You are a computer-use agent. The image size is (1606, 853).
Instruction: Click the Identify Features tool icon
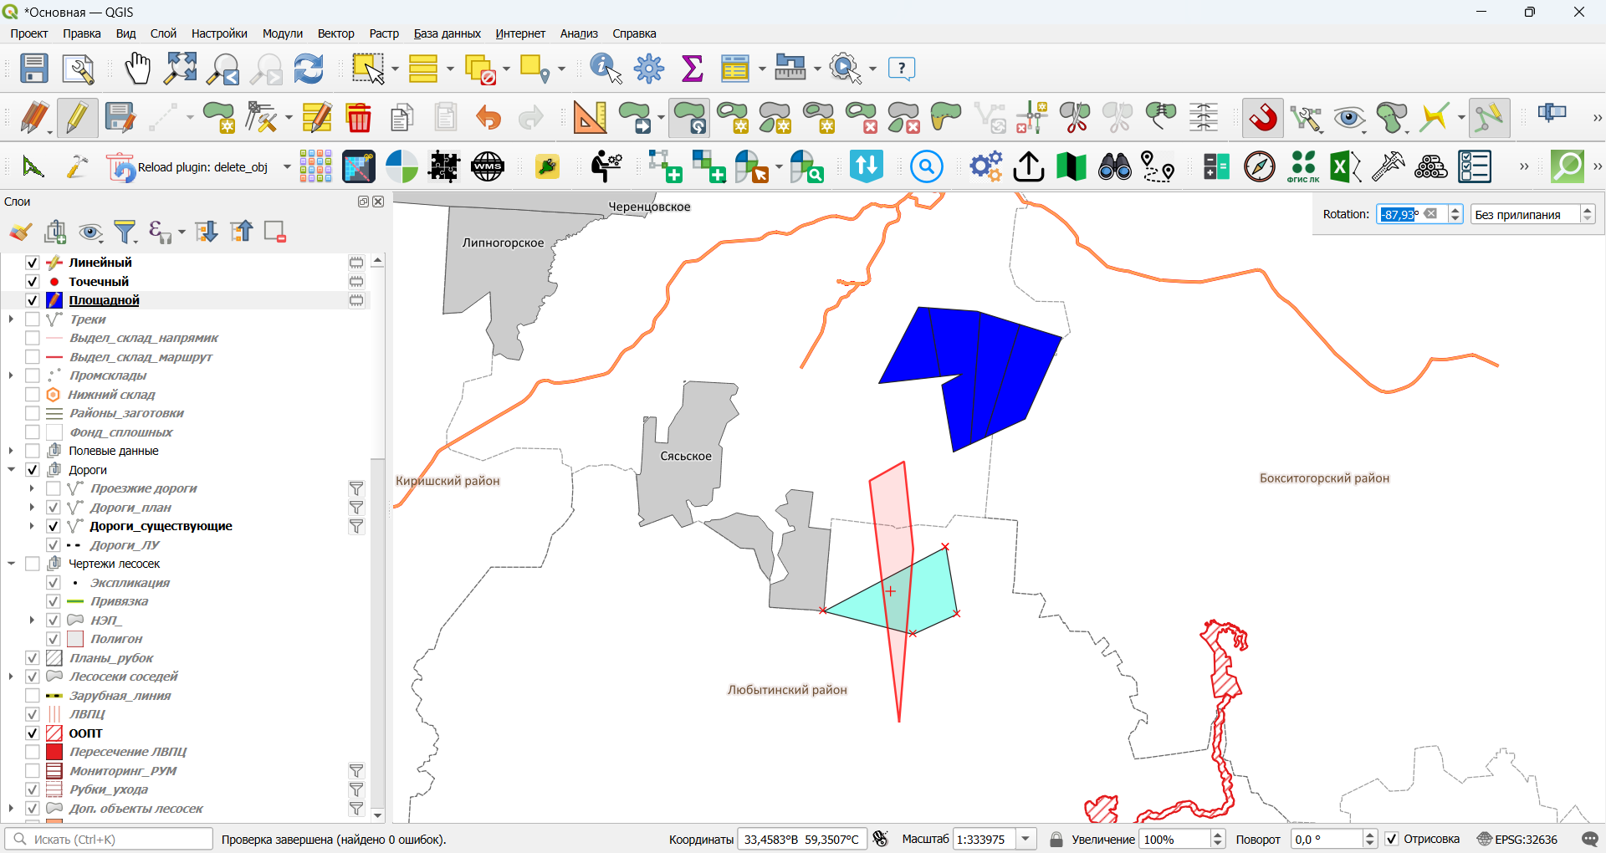point(606,69)
